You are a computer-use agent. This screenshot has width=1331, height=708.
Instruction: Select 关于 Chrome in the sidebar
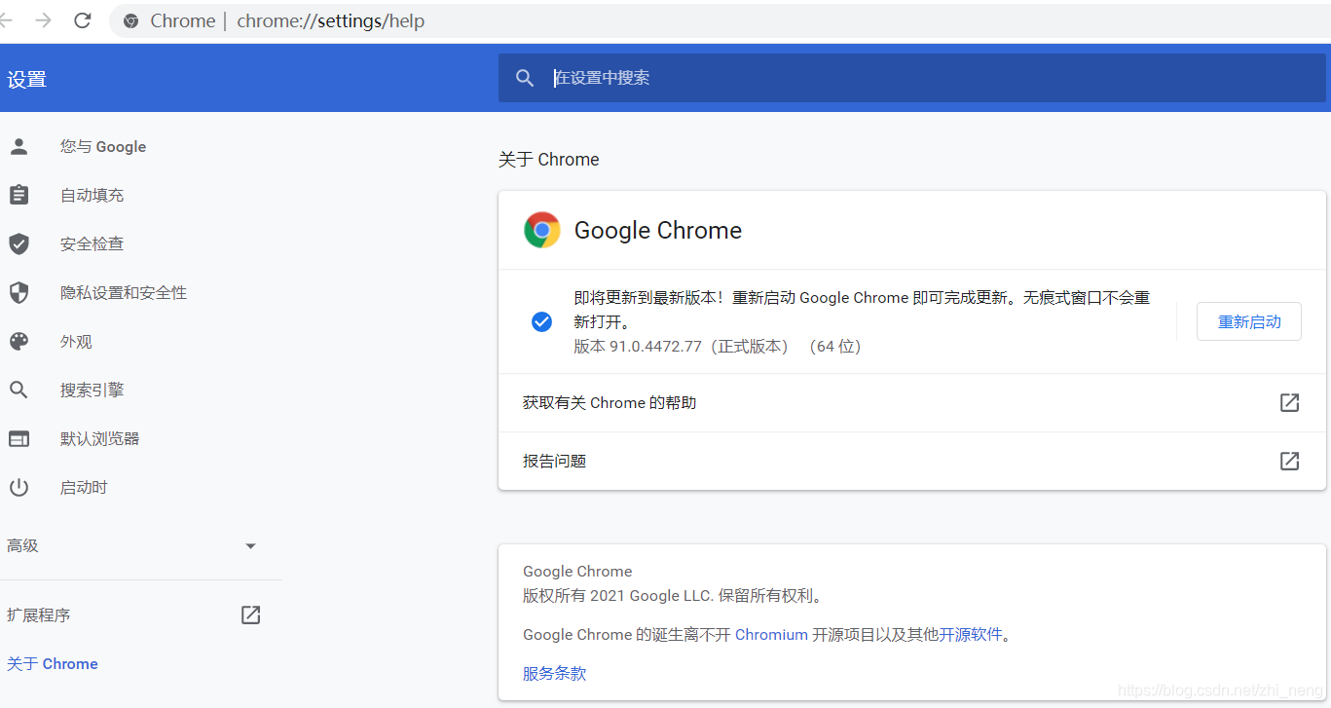click(53, 664)
